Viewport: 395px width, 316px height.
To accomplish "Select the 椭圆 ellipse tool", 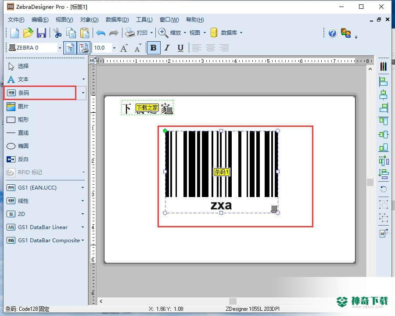I will pos(18,146).
